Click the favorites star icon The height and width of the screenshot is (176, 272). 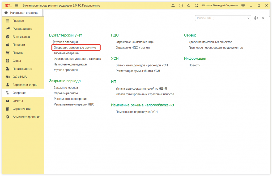click(x=189, y=5)
